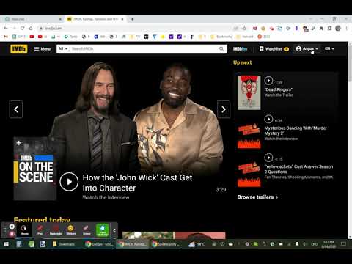Viewport: 352px width, 264px height.
Task: Play the John Wick cast video
Action: click(69, 182)
